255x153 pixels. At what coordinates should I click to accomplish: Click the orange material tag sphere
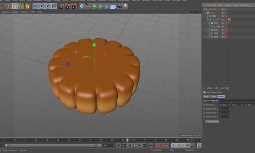(229, 20)
